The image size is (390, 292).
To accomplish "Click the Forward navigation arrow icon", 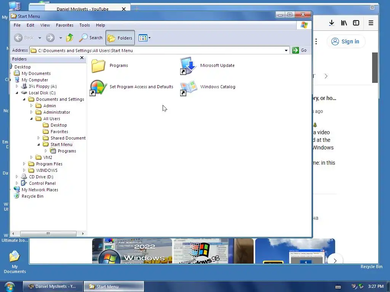I will (50, 38).
